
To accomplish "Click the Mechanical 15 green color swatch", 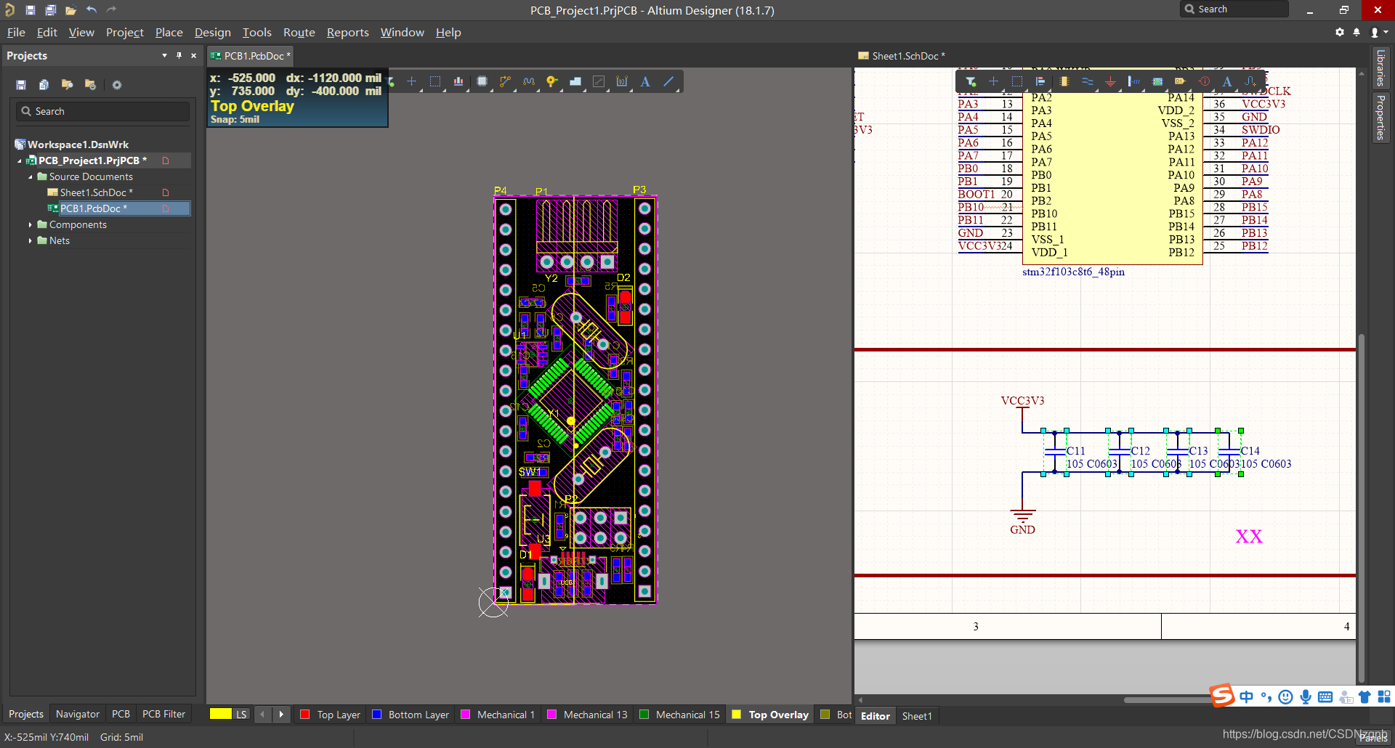I will coord(644,715).
